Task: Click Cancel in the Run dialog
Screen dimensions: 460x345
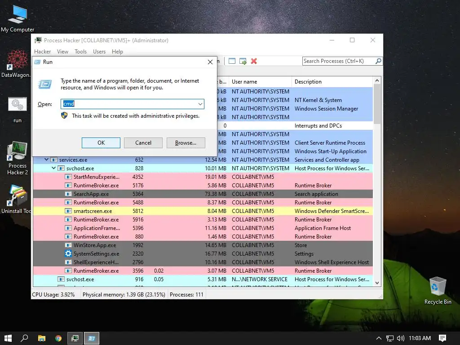Action: click(143, 143)
